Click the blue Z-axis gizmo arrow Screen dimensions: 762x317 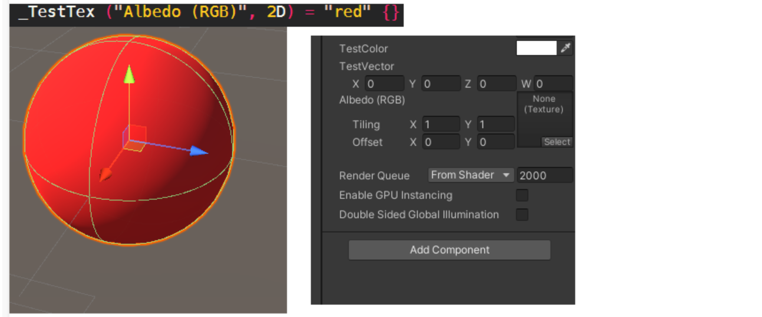(199, 151)
